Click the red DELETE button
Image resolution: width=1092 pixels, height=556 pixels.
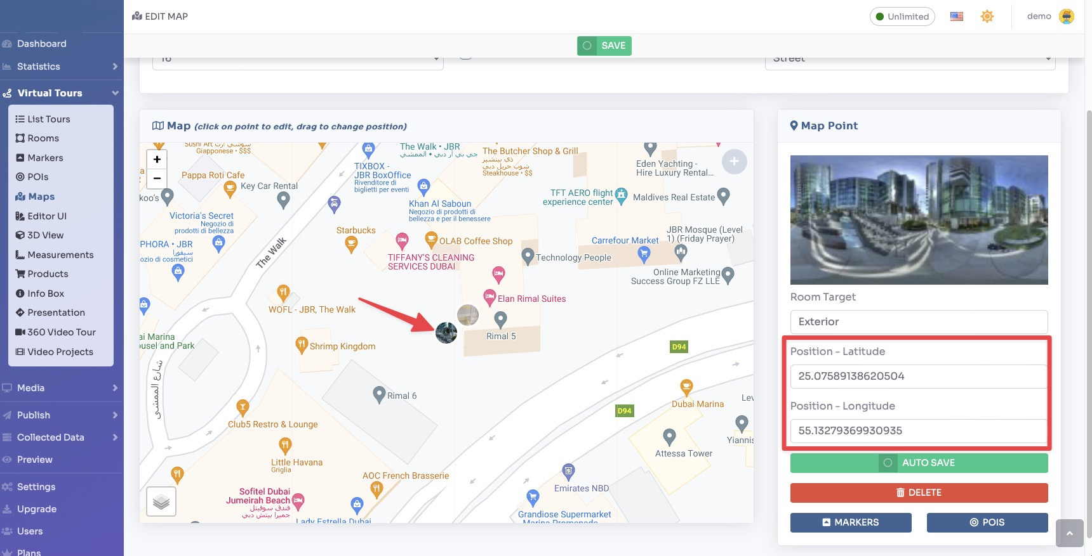(x=919, y=493)
